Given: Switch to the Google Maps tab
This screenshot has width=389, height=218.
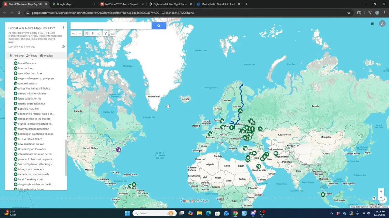Looking at the screenshot, I should [73, 4].
